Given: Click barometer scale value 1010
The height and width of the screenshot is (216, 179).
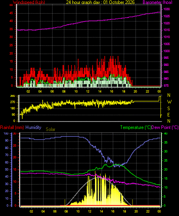Looking at the screenshot, I should click(x=166, y=37).
